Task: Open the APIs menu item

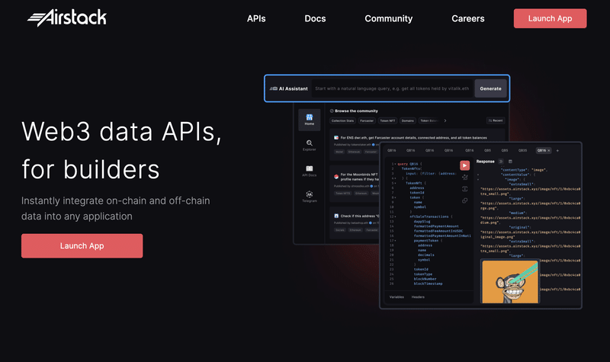Action: (x=256, y=18)
